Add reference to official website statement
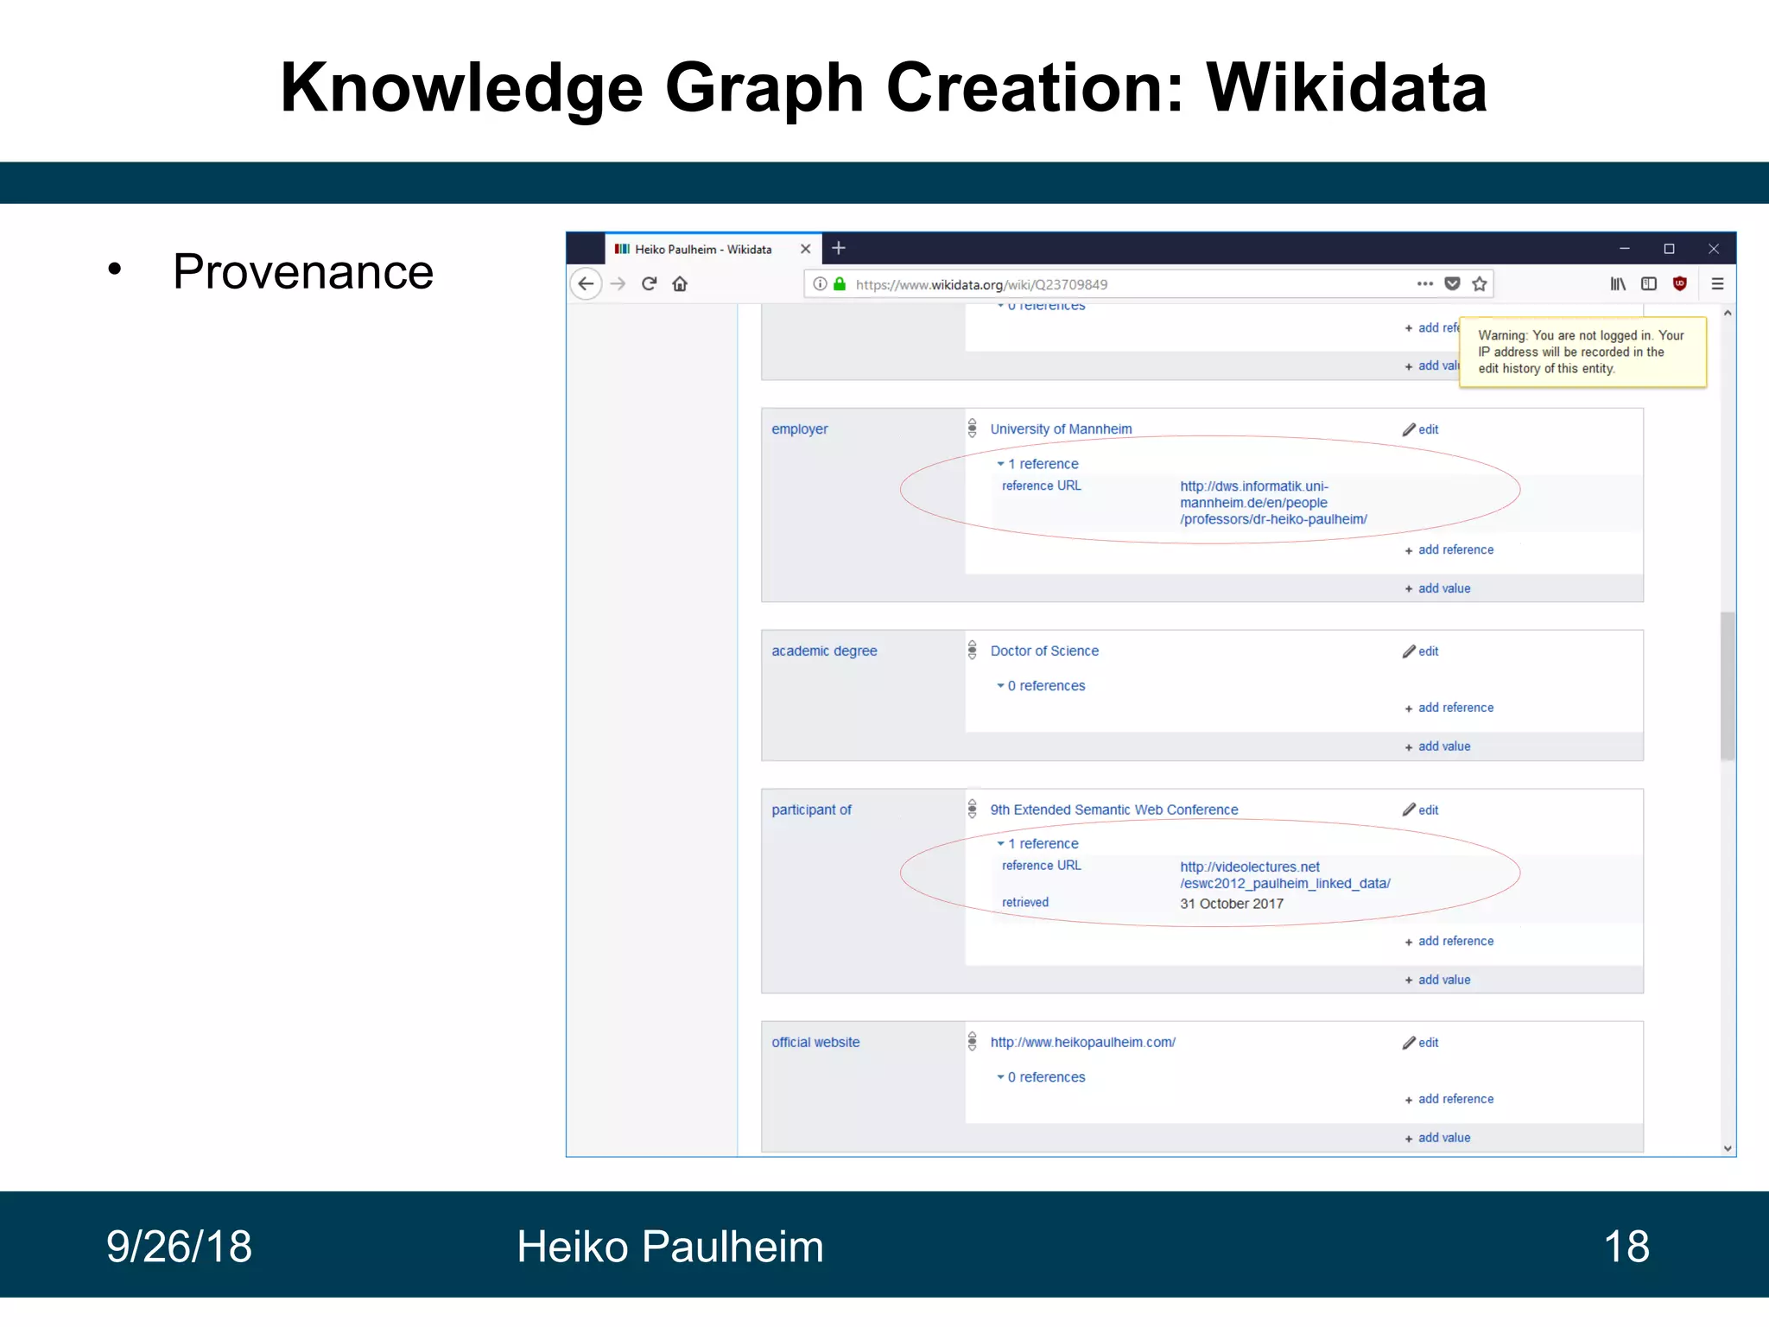Viewport: 1769px width, 1327px height. [1449, 1100]
